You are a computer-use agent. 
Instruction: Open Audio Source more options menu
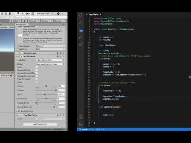click(63, 56)
